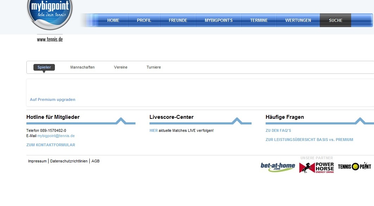Navigate to WERTUNGEN

click(x=298, y=20)
